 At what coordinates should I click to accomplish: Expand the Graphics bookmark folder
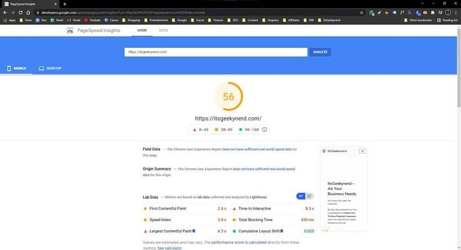point(270,20)
